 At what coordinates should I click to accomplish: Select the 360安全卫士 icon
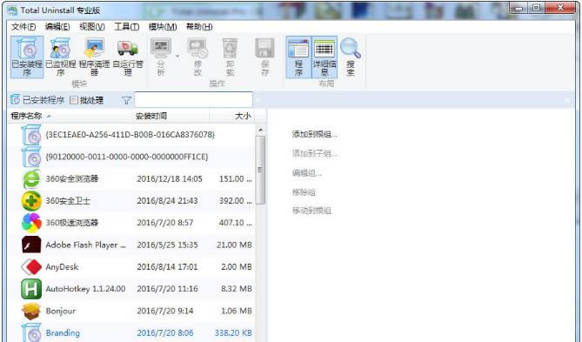31,201
